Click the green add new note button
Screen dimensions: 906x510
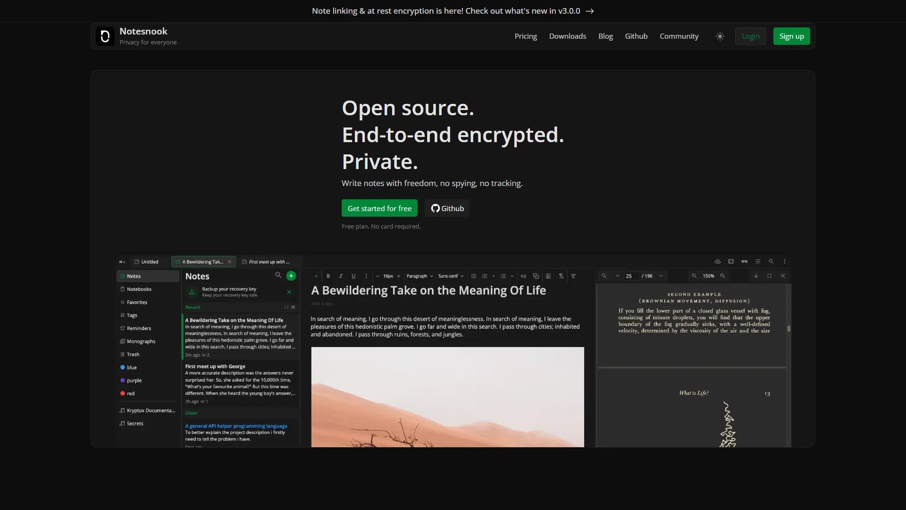(x=291, y=276)
